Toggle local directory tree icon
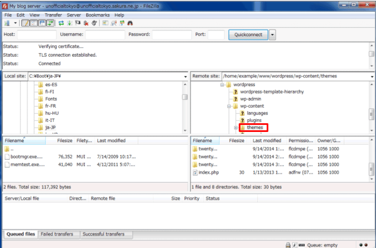 (x=34, y=23)
